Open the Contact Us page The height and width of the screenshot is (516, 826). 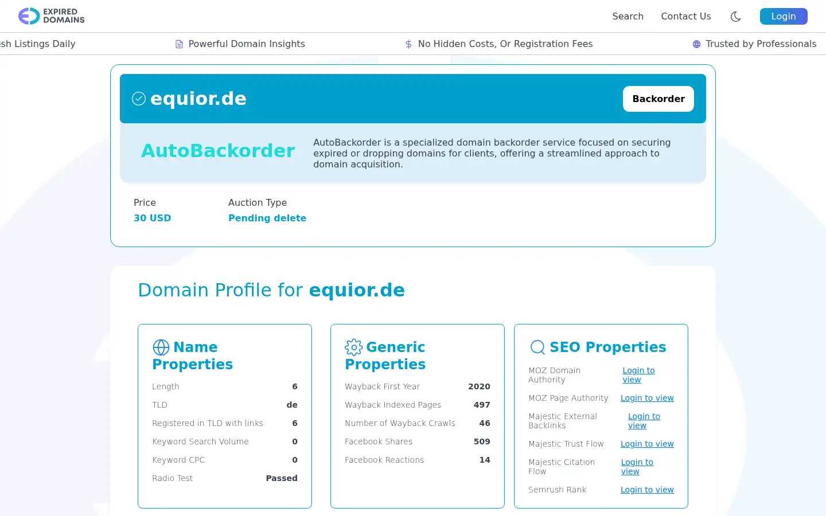pos(685,16)
